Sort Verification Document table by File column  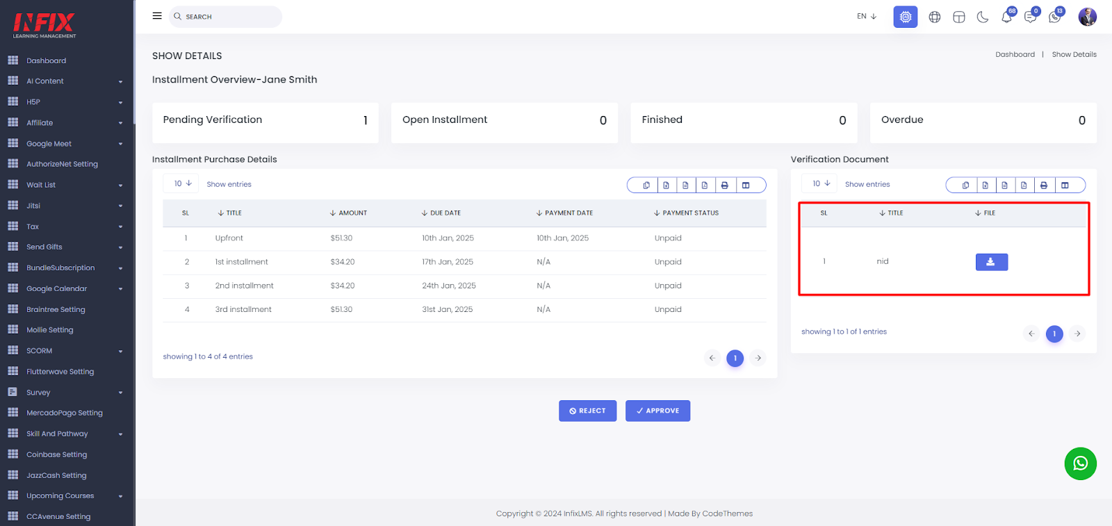pos(985,213)
